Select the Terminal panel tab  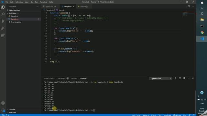[x=83, y=78]
